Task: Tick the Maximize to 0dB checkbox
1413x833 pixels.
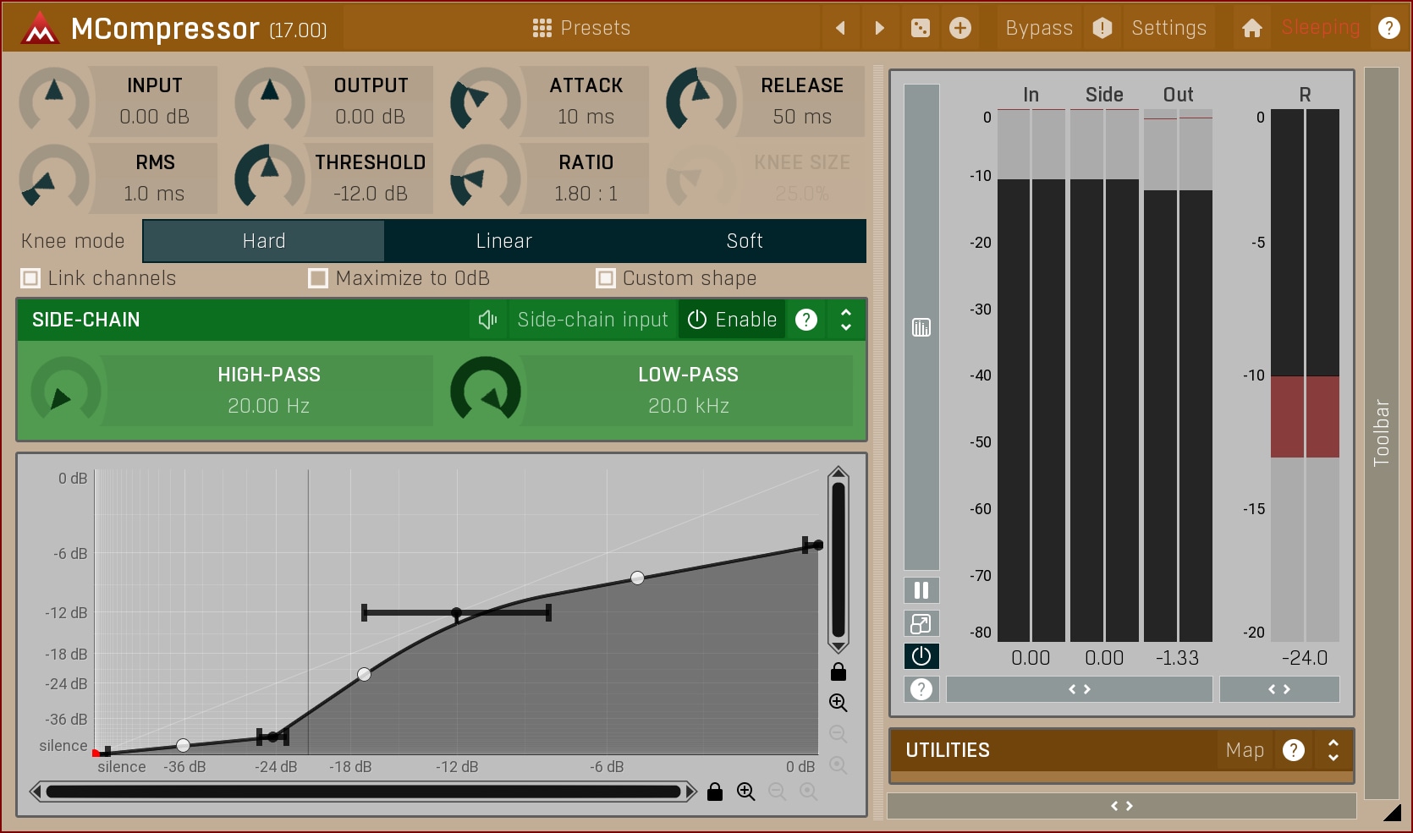Action: (x=318, y=278)
